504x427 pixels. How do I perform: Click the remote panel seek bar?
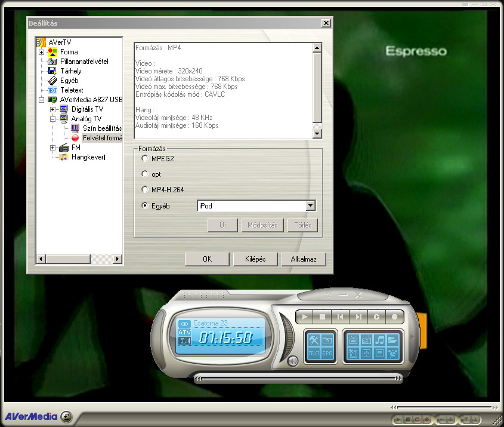(299, 379)
